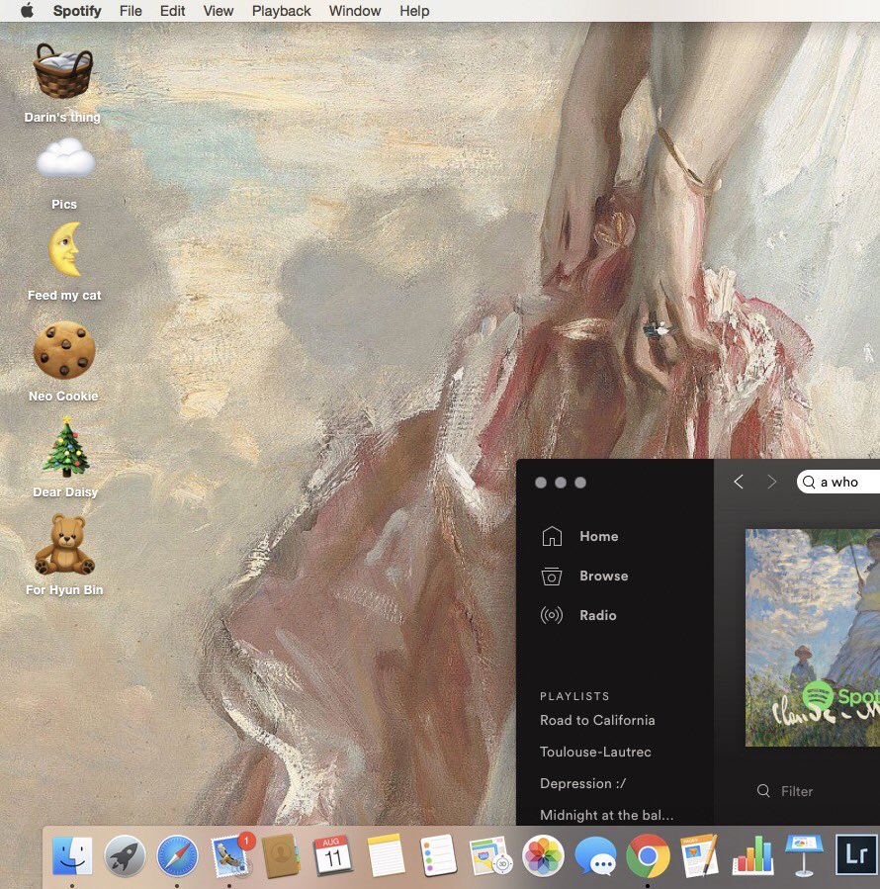Open Radio in Spotify sidebar
The width and height of the screenshot is (880, 889).
578,615
